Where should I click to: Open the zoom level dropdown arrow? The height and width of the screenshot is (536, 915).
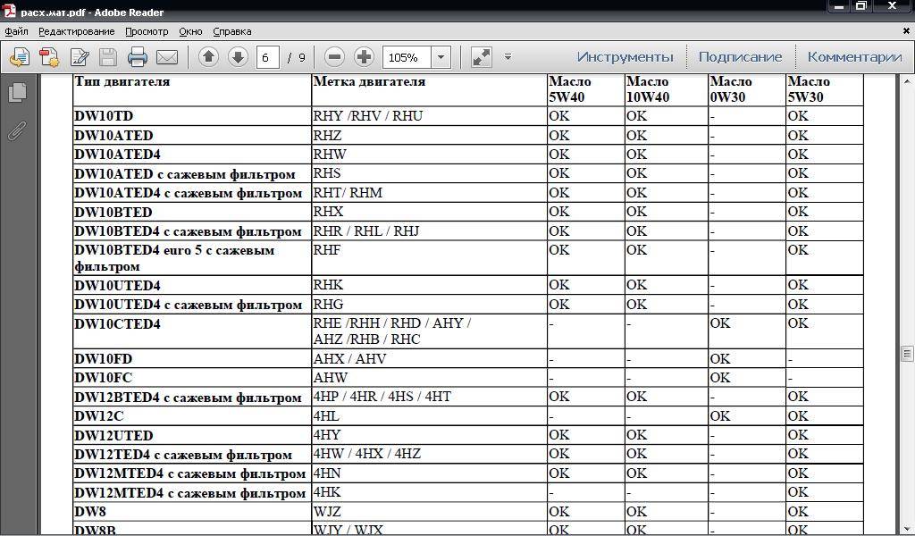point(441,57)
